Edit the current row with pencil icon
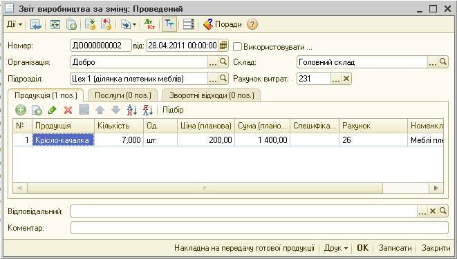The image size is (457, 259). pos(52,110)
